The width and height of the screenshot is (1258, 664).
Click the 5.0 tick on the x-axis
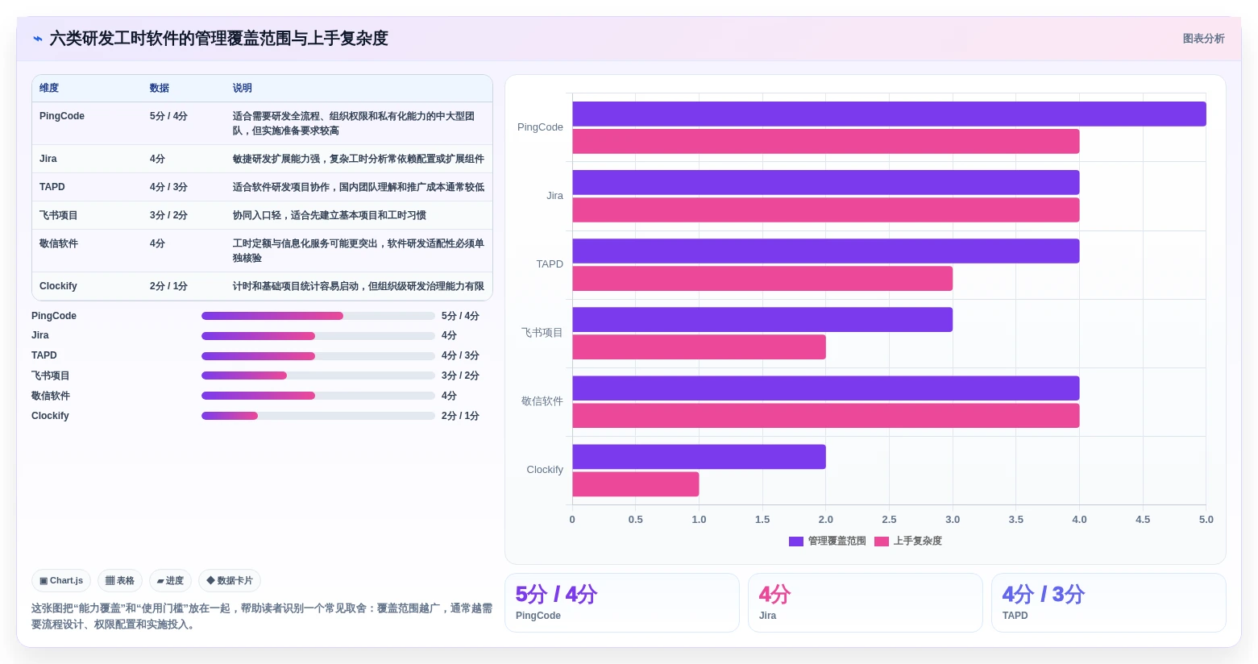pos(1206,520)
